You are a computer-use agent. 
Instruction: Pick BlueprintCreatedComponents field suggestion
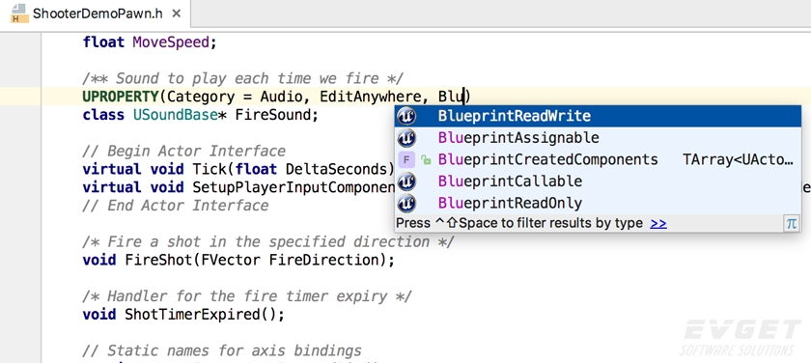click(x=598, y=160)
